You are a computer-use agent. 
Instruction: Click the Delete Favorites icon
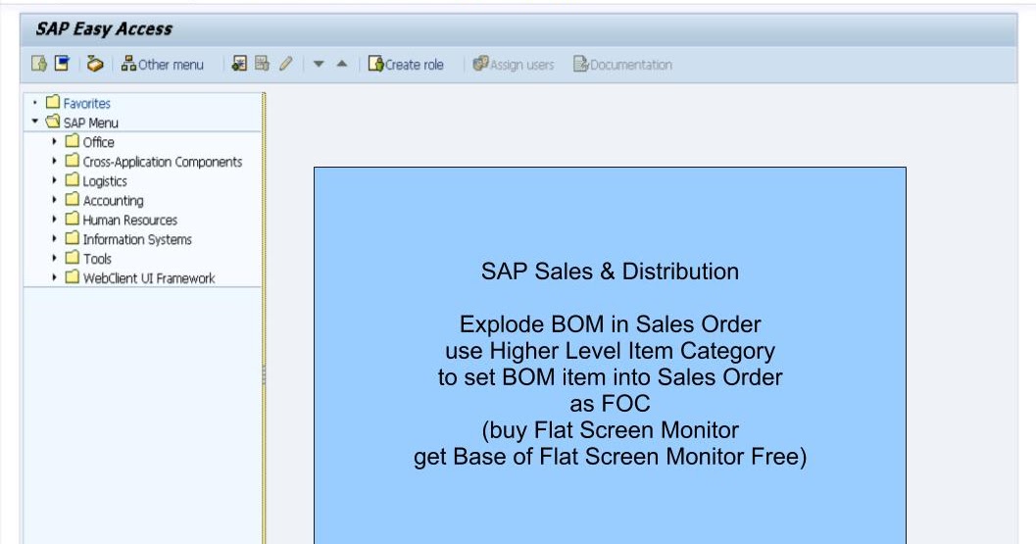tap(263, 64)
